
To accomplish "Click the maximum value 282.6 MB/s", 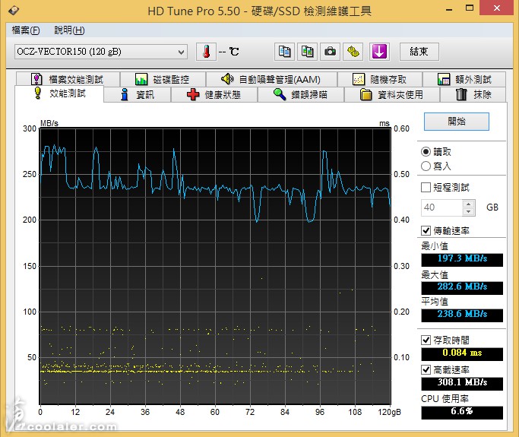I will pyautogui.click(x=462, y=287).
